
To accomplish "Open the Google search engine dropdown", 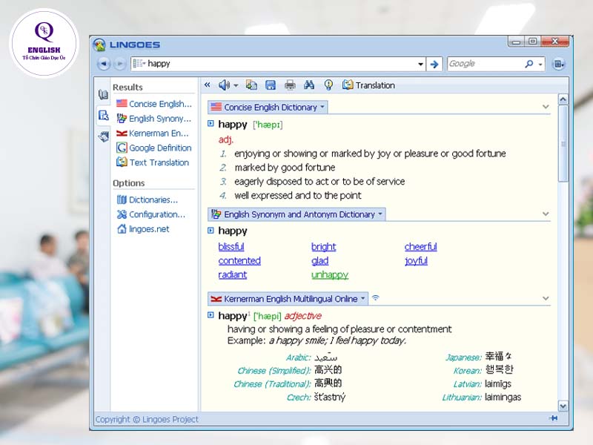I will (x=540, y=65).
